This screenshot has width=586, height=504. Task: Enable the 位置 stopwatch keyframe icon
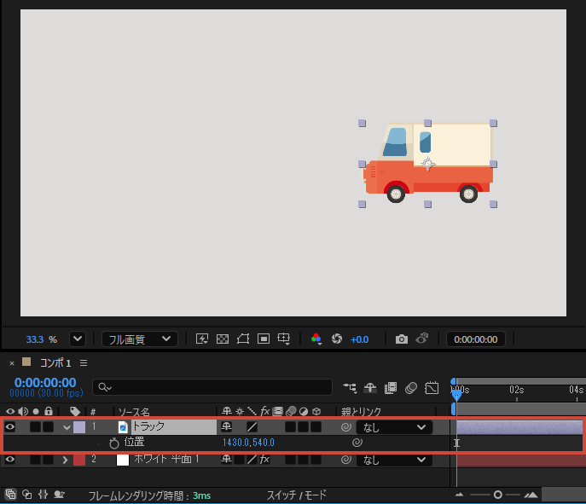coord(114,443)
